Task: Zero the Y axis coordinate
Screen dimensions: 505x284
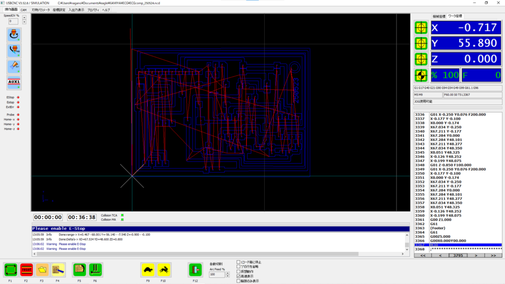Action: [421, 43]
